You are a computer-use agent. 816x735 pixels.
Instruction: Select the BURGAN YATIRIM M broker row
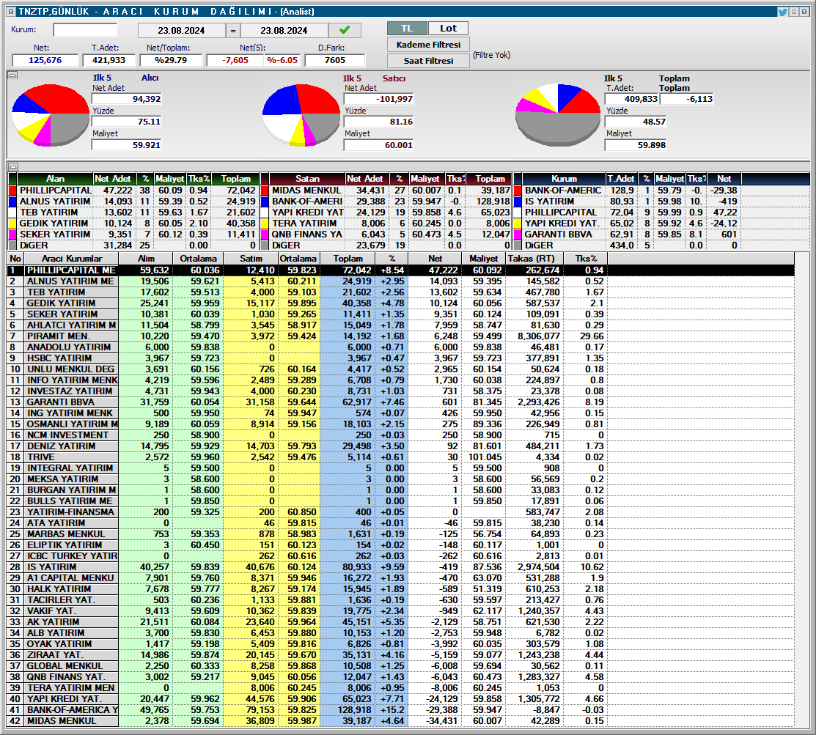(x=401, y=490)
